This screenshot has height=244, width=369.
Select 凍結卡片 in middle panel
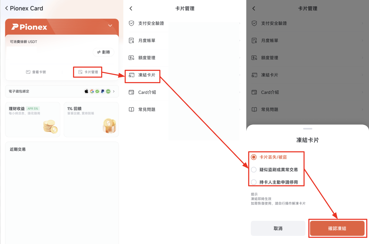pos(184,75)
